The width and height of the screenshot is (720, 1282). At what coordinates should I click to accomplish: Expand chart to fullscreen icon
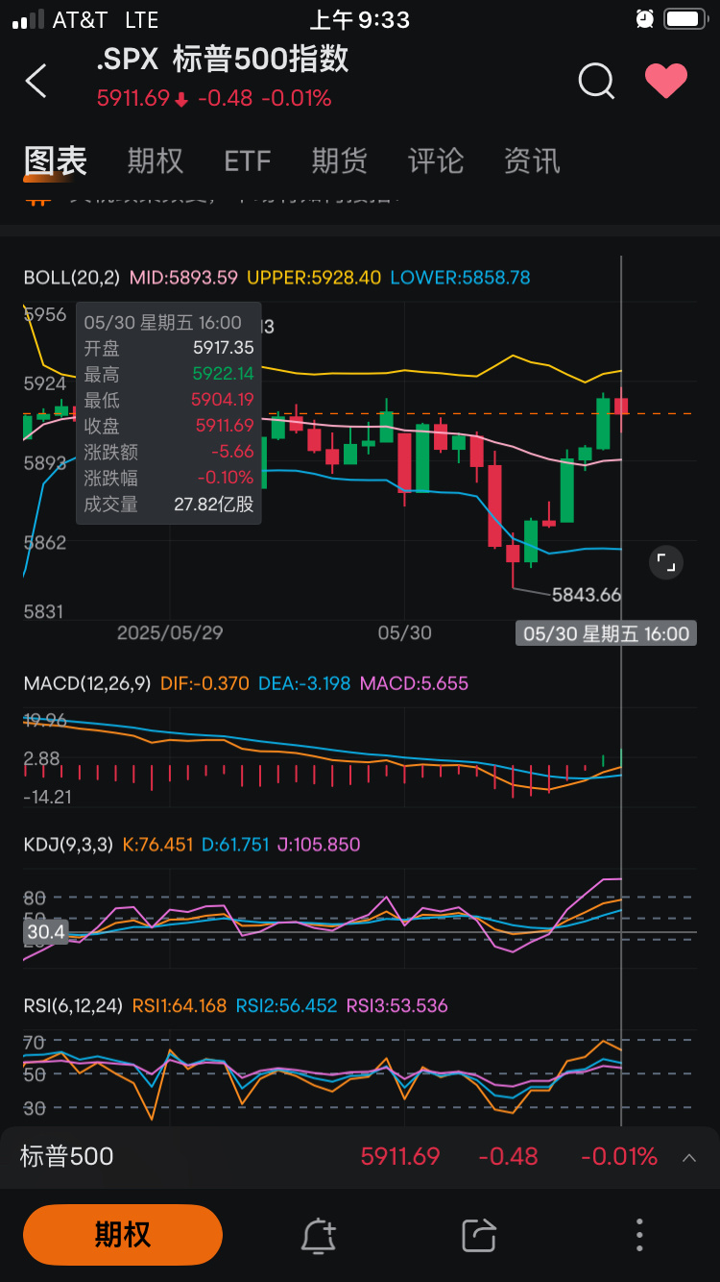coord(665,562)
